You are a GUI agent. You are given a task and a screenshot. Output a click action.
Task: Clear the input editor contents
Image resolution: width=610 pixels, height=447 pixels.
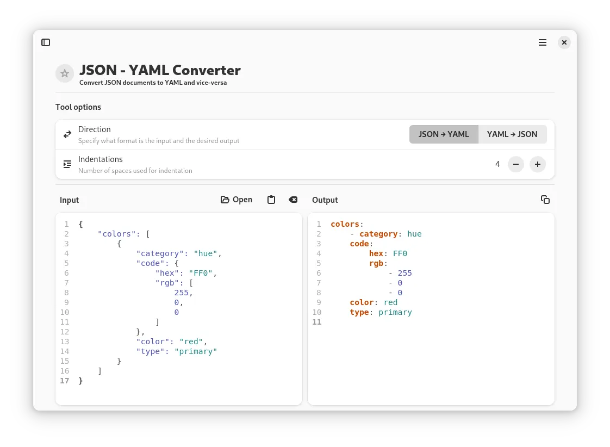(x=293, y=200)
